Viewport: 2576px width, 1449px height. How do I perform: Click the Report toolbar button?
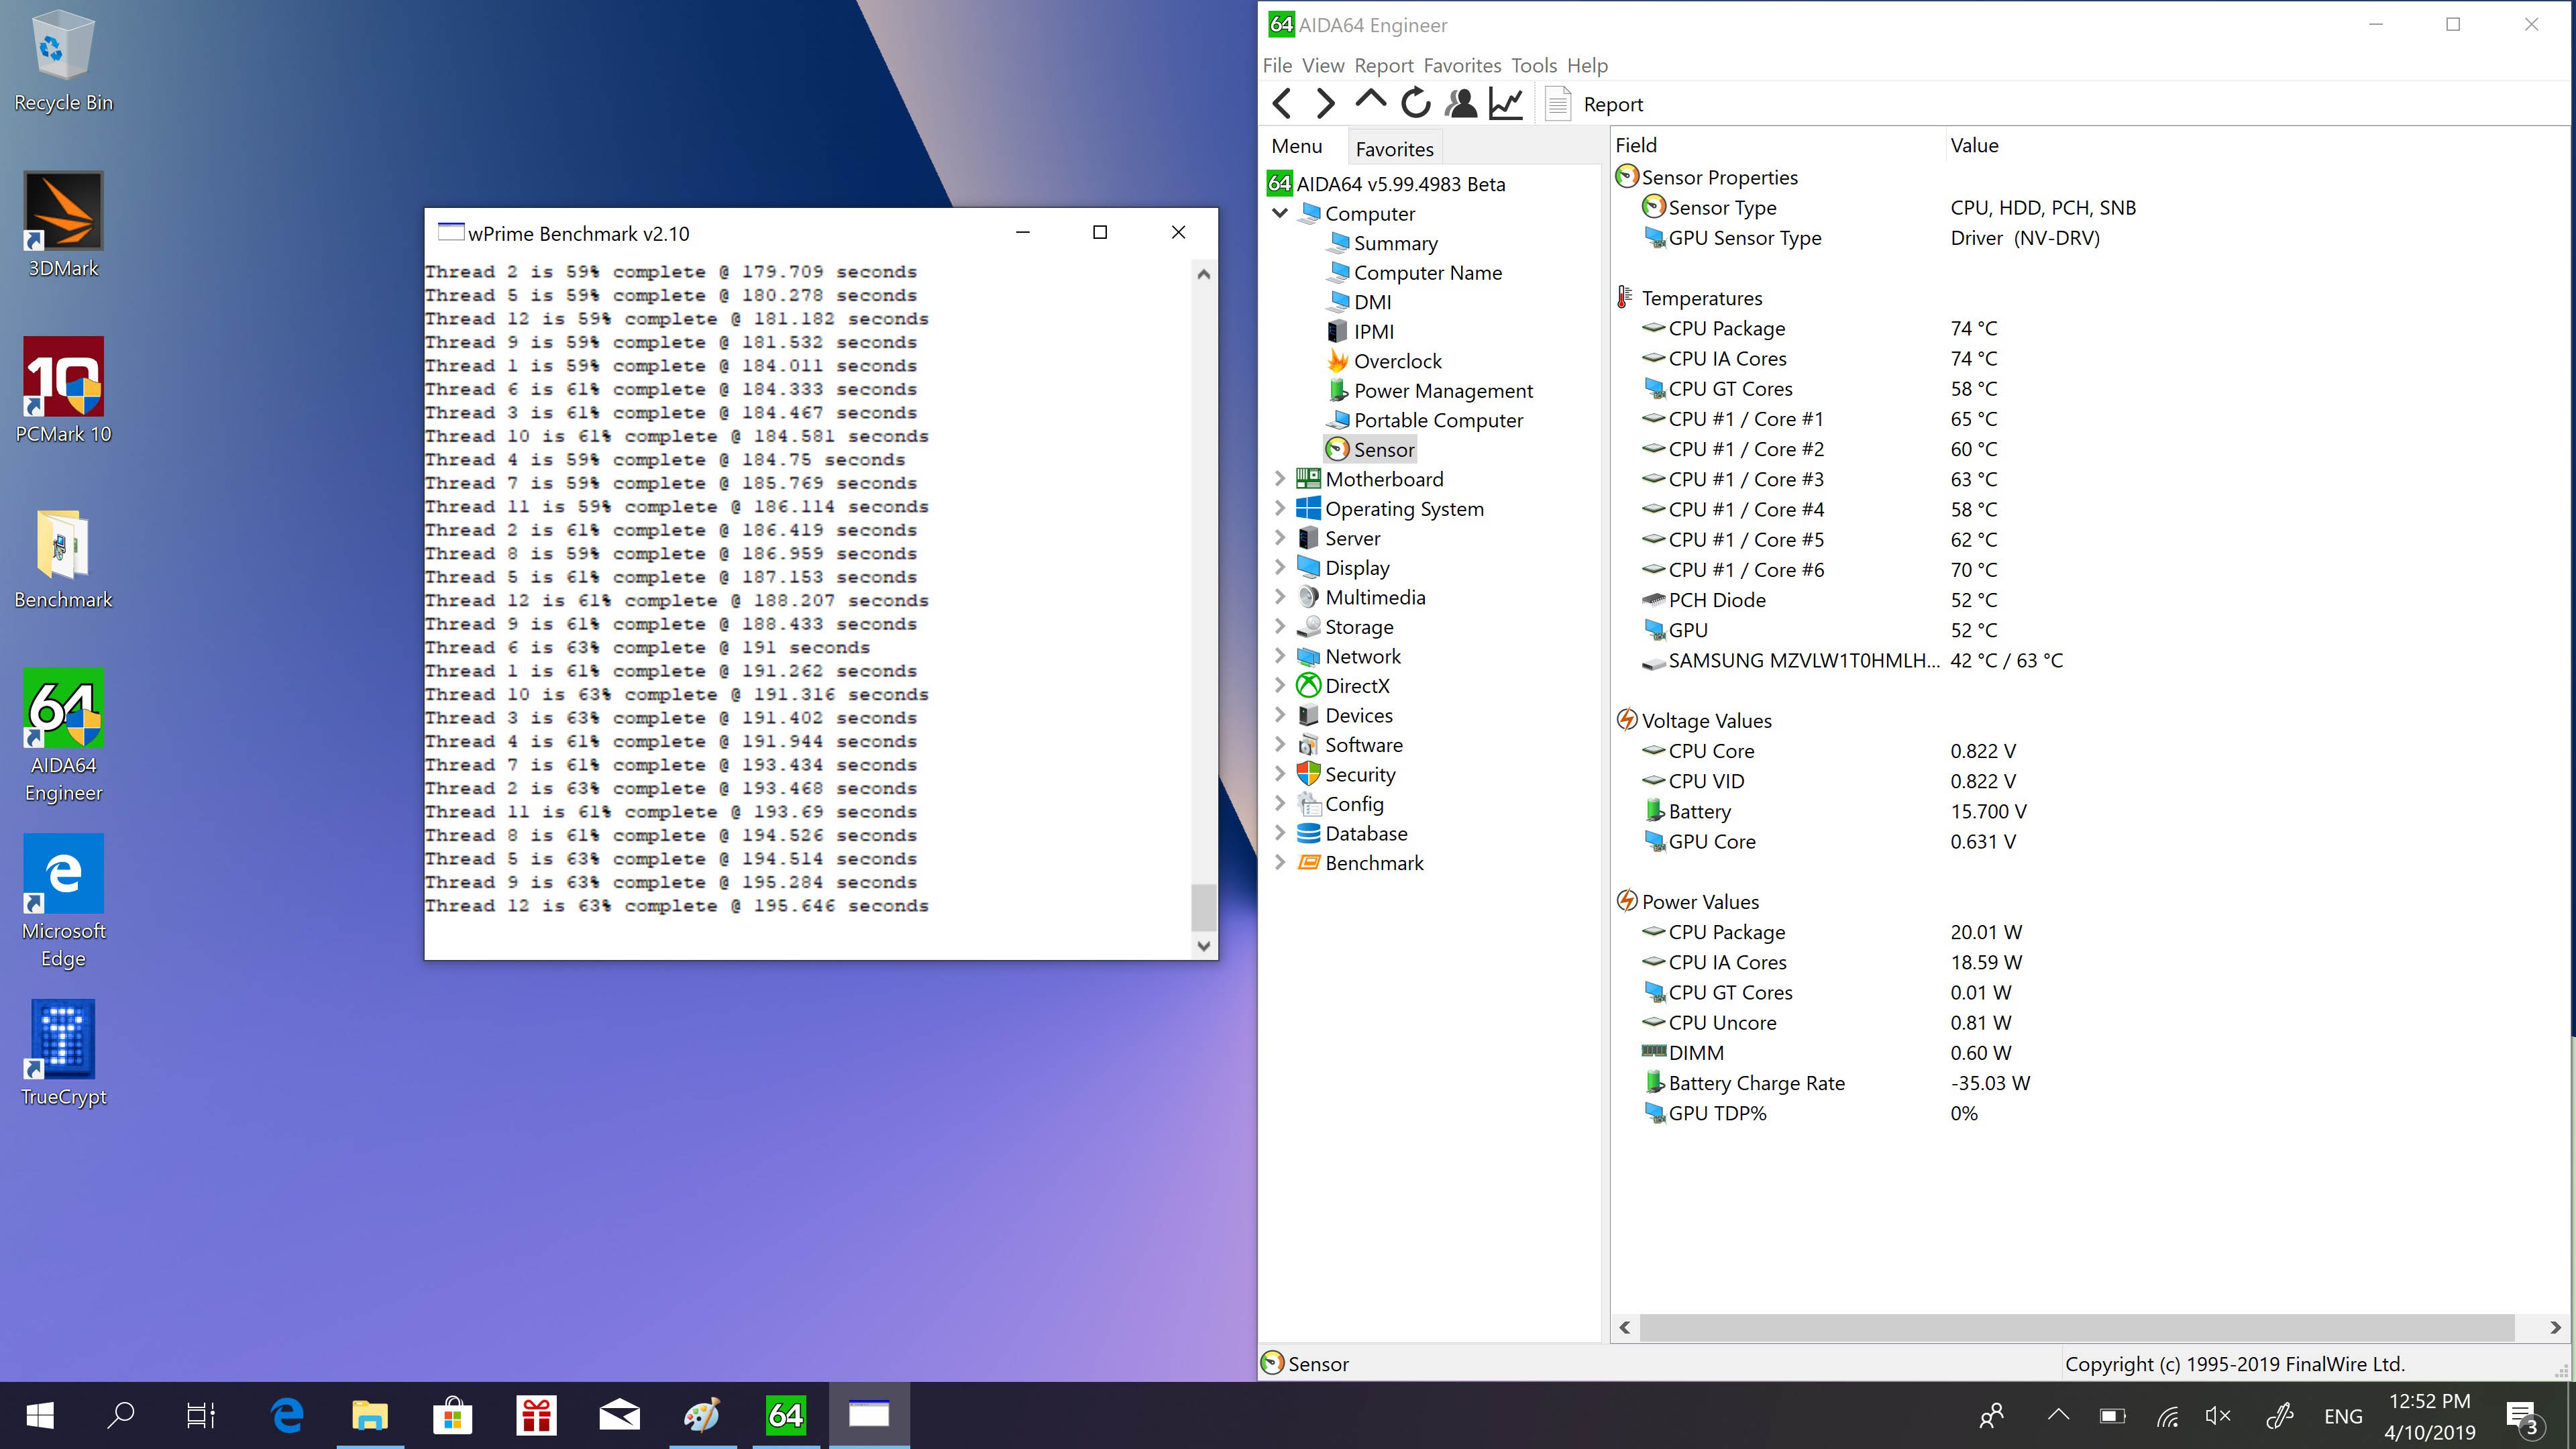(x=1594, y=104)
